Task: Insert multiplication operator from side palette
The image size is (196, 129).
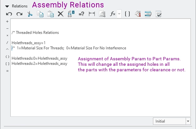Action: [7, 35]
